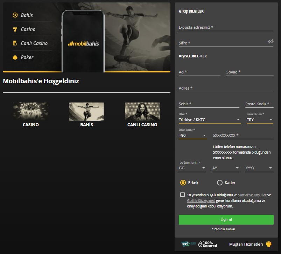Click the phone format hint text
Viewport: 281px width, 254px height.
(x=242, y=152)
